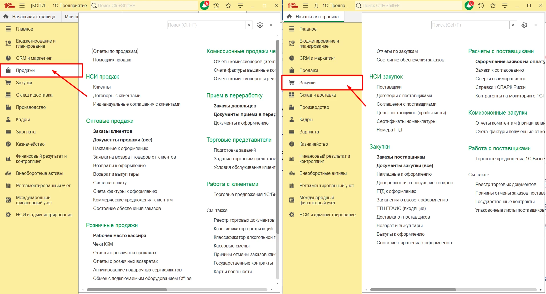Screen dimensions: 546x294
Task: Open НСИ и администрирование in left window
Action: tap(39, 215)
